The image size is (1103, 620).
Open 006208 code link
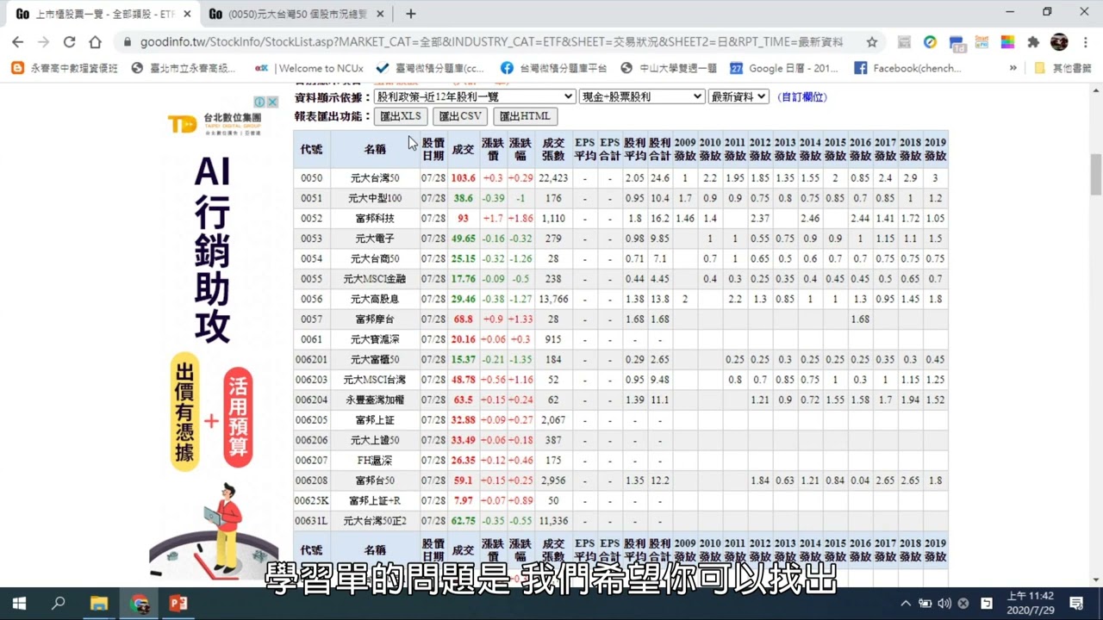coord(311,480)
